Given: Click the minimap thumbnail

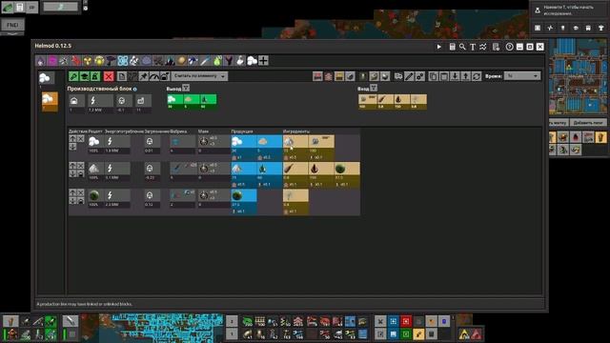Looking at the screenshot, I should (x=578, y=76).
